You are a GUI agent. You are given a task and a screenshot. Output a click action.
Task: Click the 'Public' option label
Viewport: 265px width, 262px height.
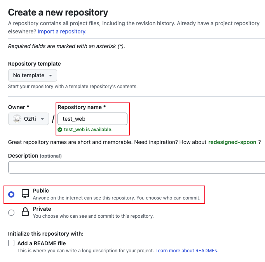[x=41, y=191]
